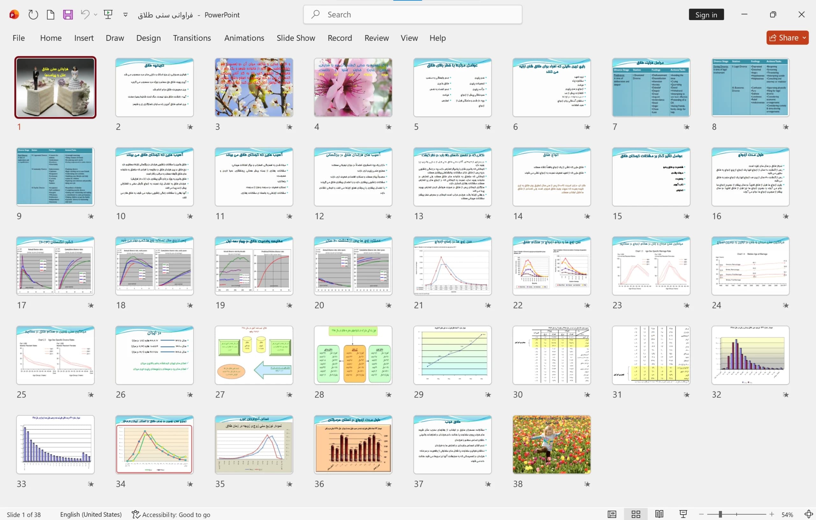Click the zoom slider handle
Screen dimensions: 816x520
tap(720, 514)
